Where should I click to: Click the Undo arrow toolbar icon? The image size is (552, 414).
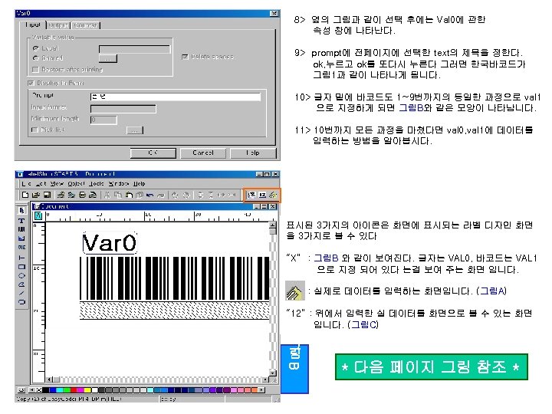(x=150, y=195)
